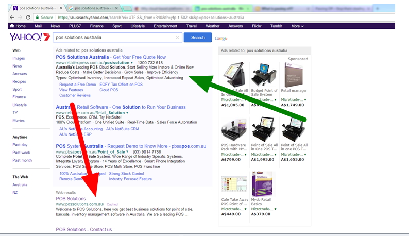Viewport: 409px width, 236px height.
Task: Limit results to Past week
Action: tap(21, 153)
